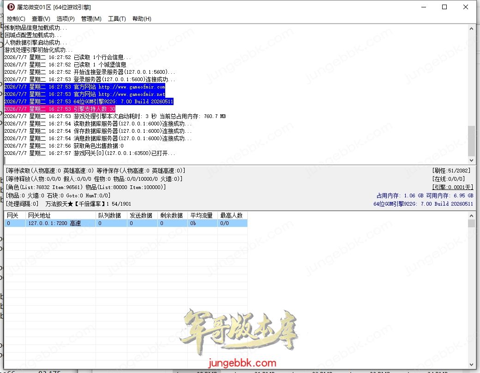Screen dimensions: 480x373
Task: Open the 工具(T) menu
Action: pos(117,18)
